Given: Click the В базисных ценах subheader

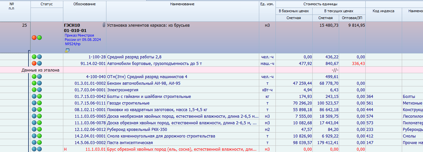Looking at the screenshot, I should pos(294,11).
